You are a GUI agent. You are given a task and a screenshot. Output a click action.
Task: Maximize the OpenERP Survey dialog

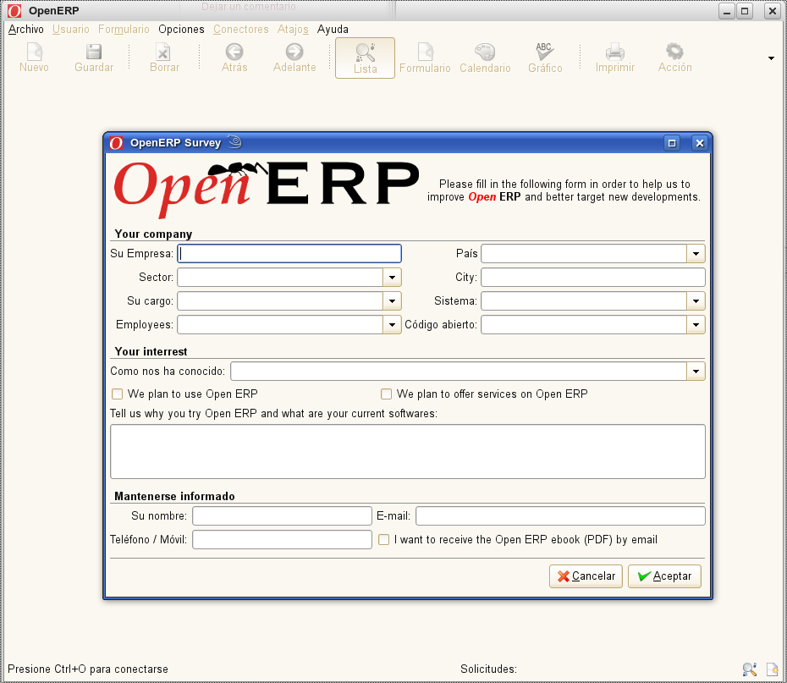[x=672, y=144]
